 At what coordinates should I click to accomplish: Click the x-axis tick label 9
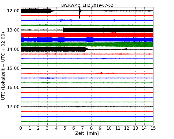click(x=100, y=128)
